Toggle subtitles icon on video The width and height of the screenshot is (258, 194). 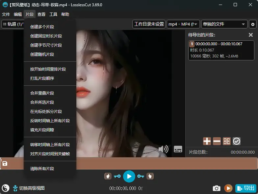178,149
